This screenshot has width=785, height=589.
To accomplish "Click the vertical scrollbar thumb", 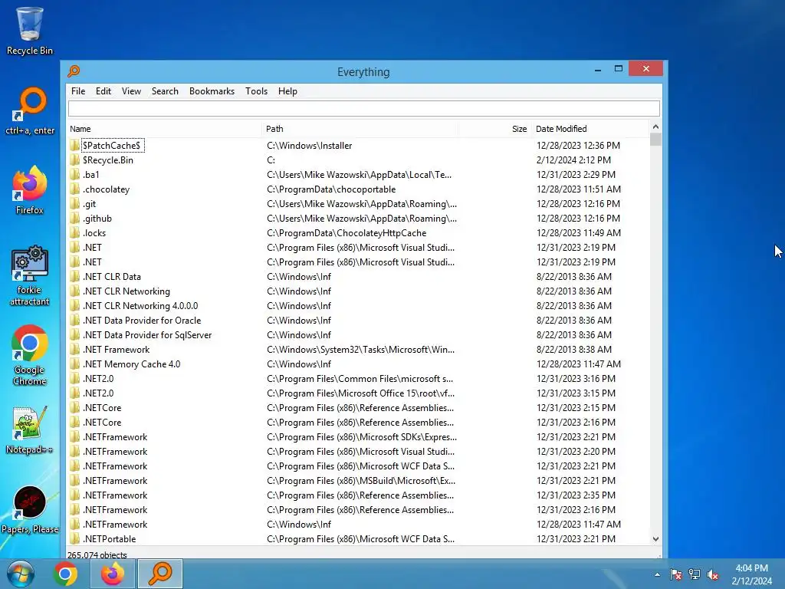I will pyautogui.click(x=656, y=140).
